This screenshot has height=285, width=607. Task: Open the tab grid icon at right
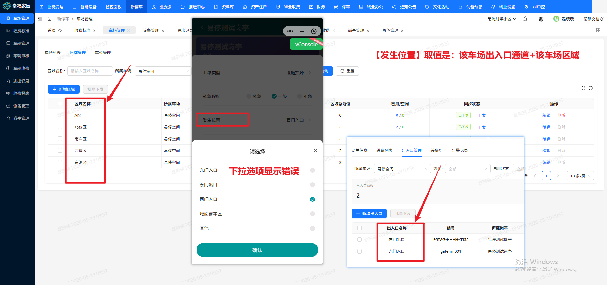[598, 30]
